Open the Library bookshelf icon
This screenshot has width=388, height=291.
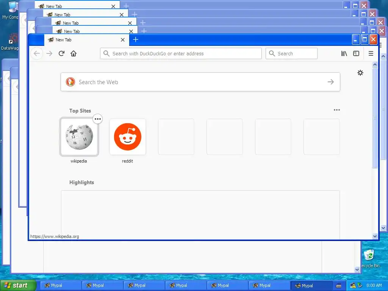click(x=344, y=53)
